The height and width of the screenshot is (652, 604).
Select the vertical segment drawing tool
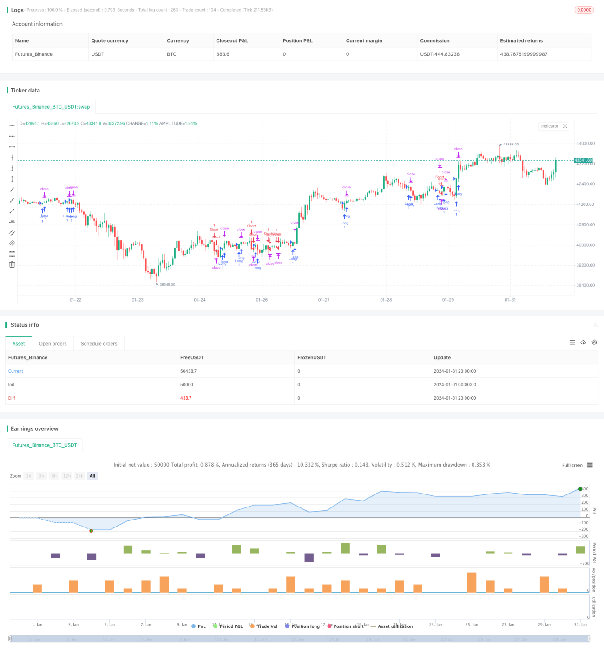click(12, 179)
